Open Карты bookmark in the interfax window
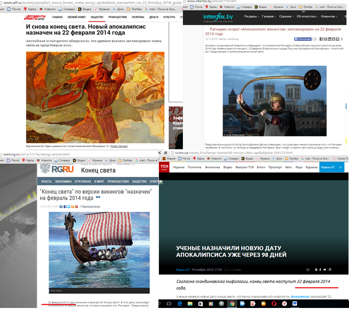 tap(211, 7)
